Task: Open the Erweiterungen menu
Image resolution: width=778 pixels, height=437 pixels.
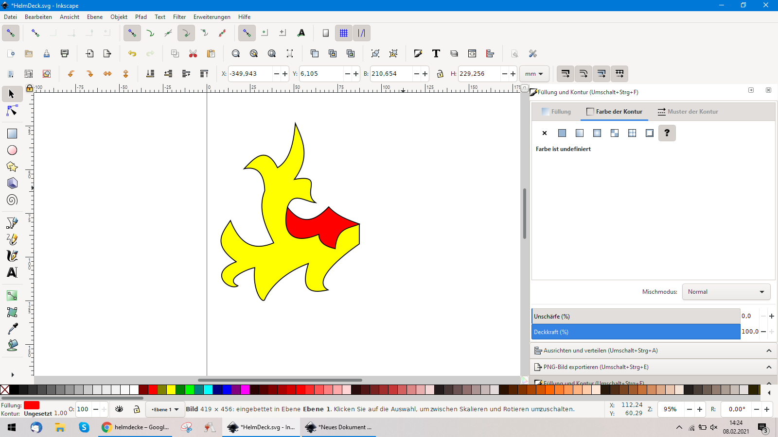Action: (212, 17)
